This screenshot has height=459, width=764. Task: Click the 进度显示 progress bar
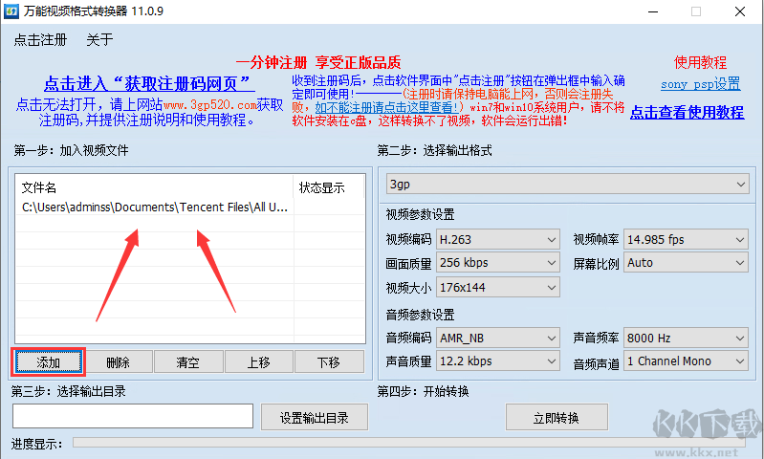coord(409,443)
